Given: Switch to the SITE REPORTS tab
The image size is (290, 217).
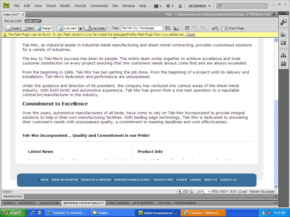Looking at the screenshot, I should point(143,203).
